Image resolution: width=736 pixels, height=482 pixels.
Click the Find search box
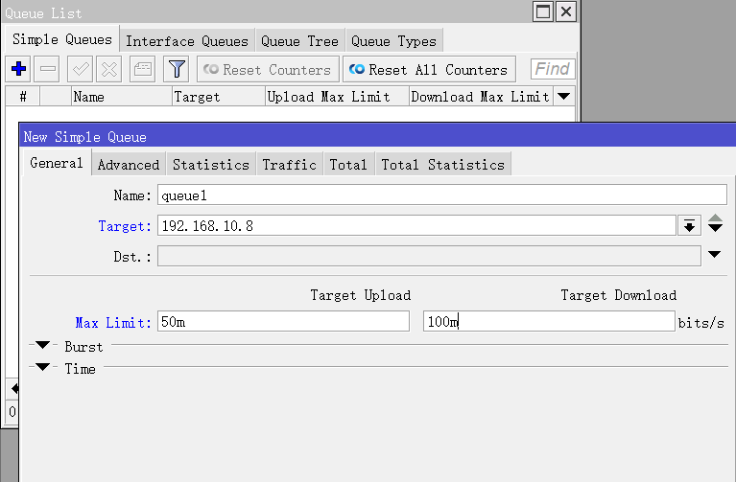pos(552,69)
